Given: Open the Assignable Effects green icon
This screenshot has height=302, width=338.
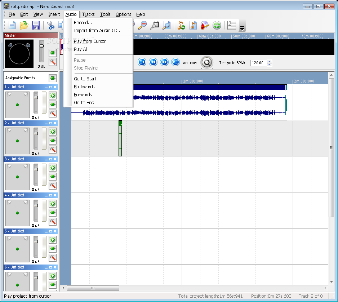Looking at the screenshot, I should [x=53, y=78].
